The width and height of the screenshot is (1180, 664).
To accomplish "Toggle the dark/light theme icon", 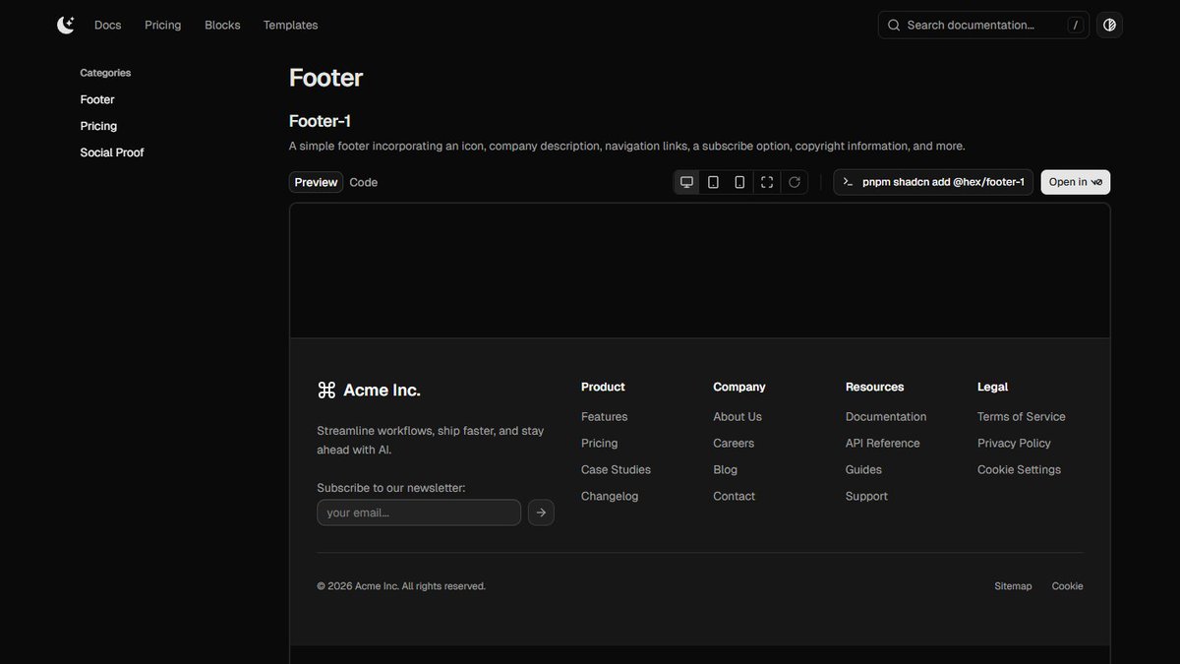I will click(1109, 25).
